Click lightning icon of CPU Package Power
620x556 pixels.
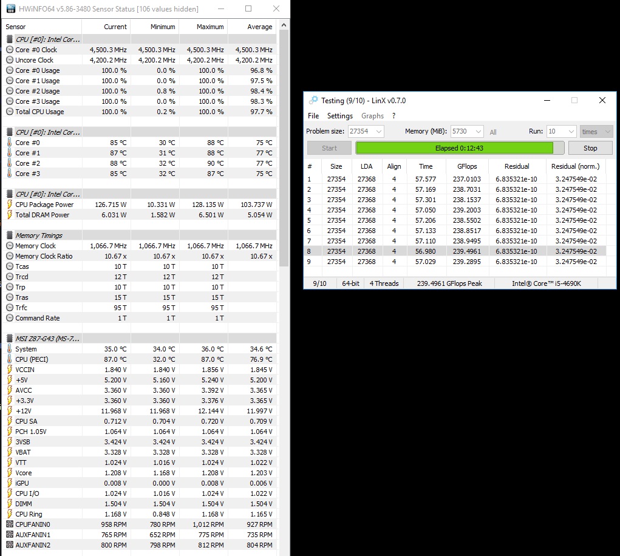click(10, 205)
